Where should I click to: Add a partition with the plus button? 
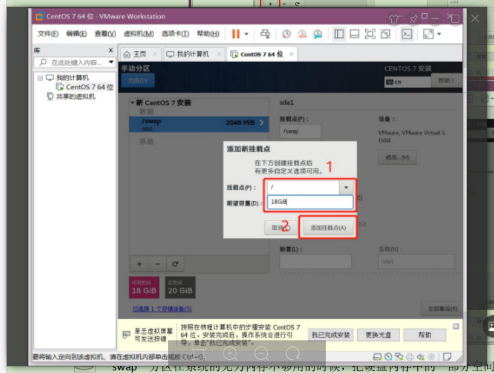click(140, 264)
